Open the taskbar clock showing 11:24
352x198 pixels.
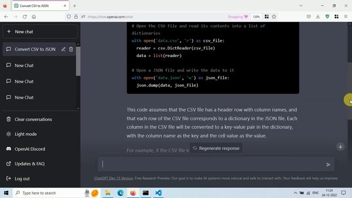click(x=329, y=193)
